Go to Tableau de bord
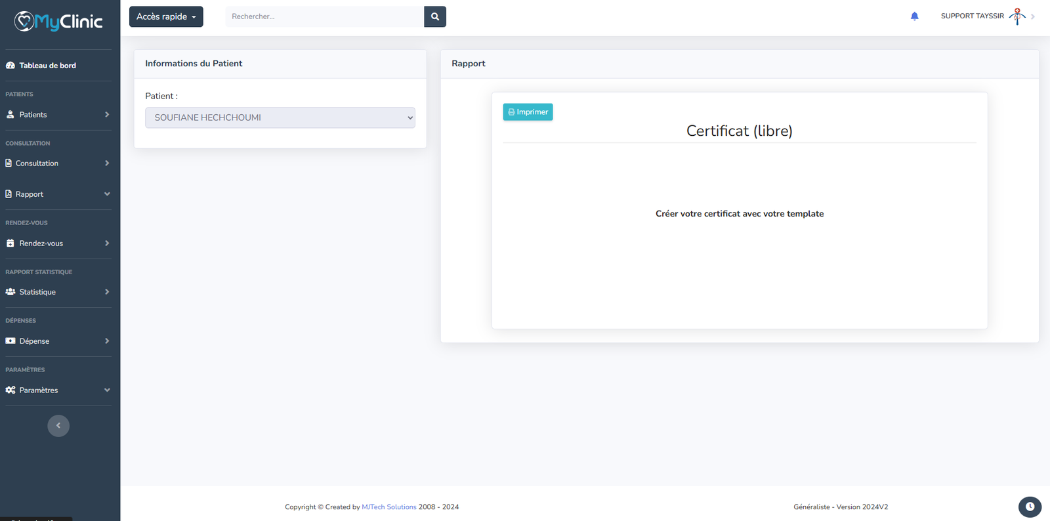Viewport: 1050px width, 521px height. 47,66
